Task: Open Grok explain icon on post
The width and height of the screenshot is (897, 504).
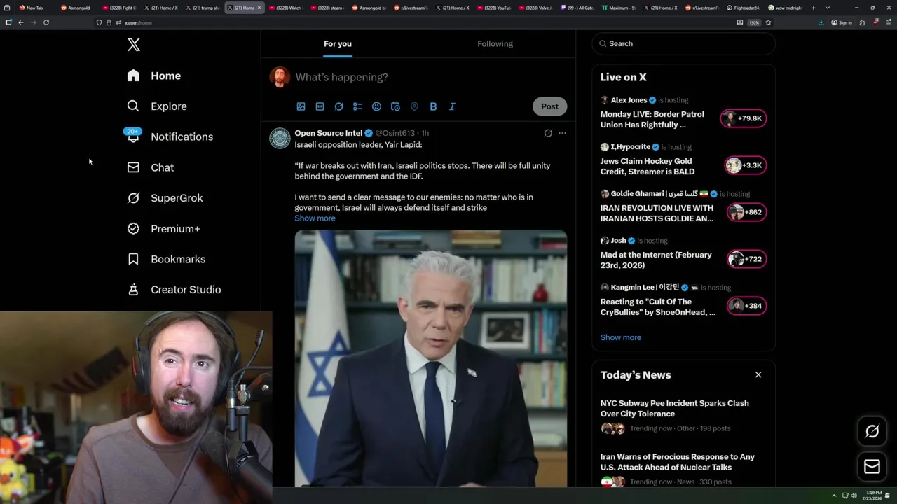Action: pos(548,133)
